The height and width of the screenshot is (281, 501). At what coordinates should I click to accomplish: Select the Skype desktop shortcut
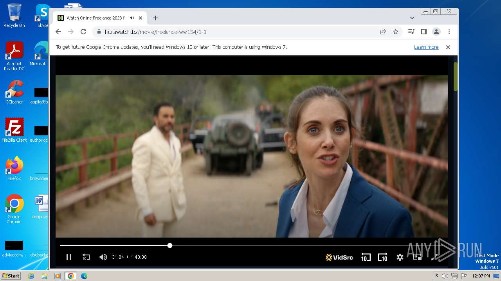click(x=42, y=16)
